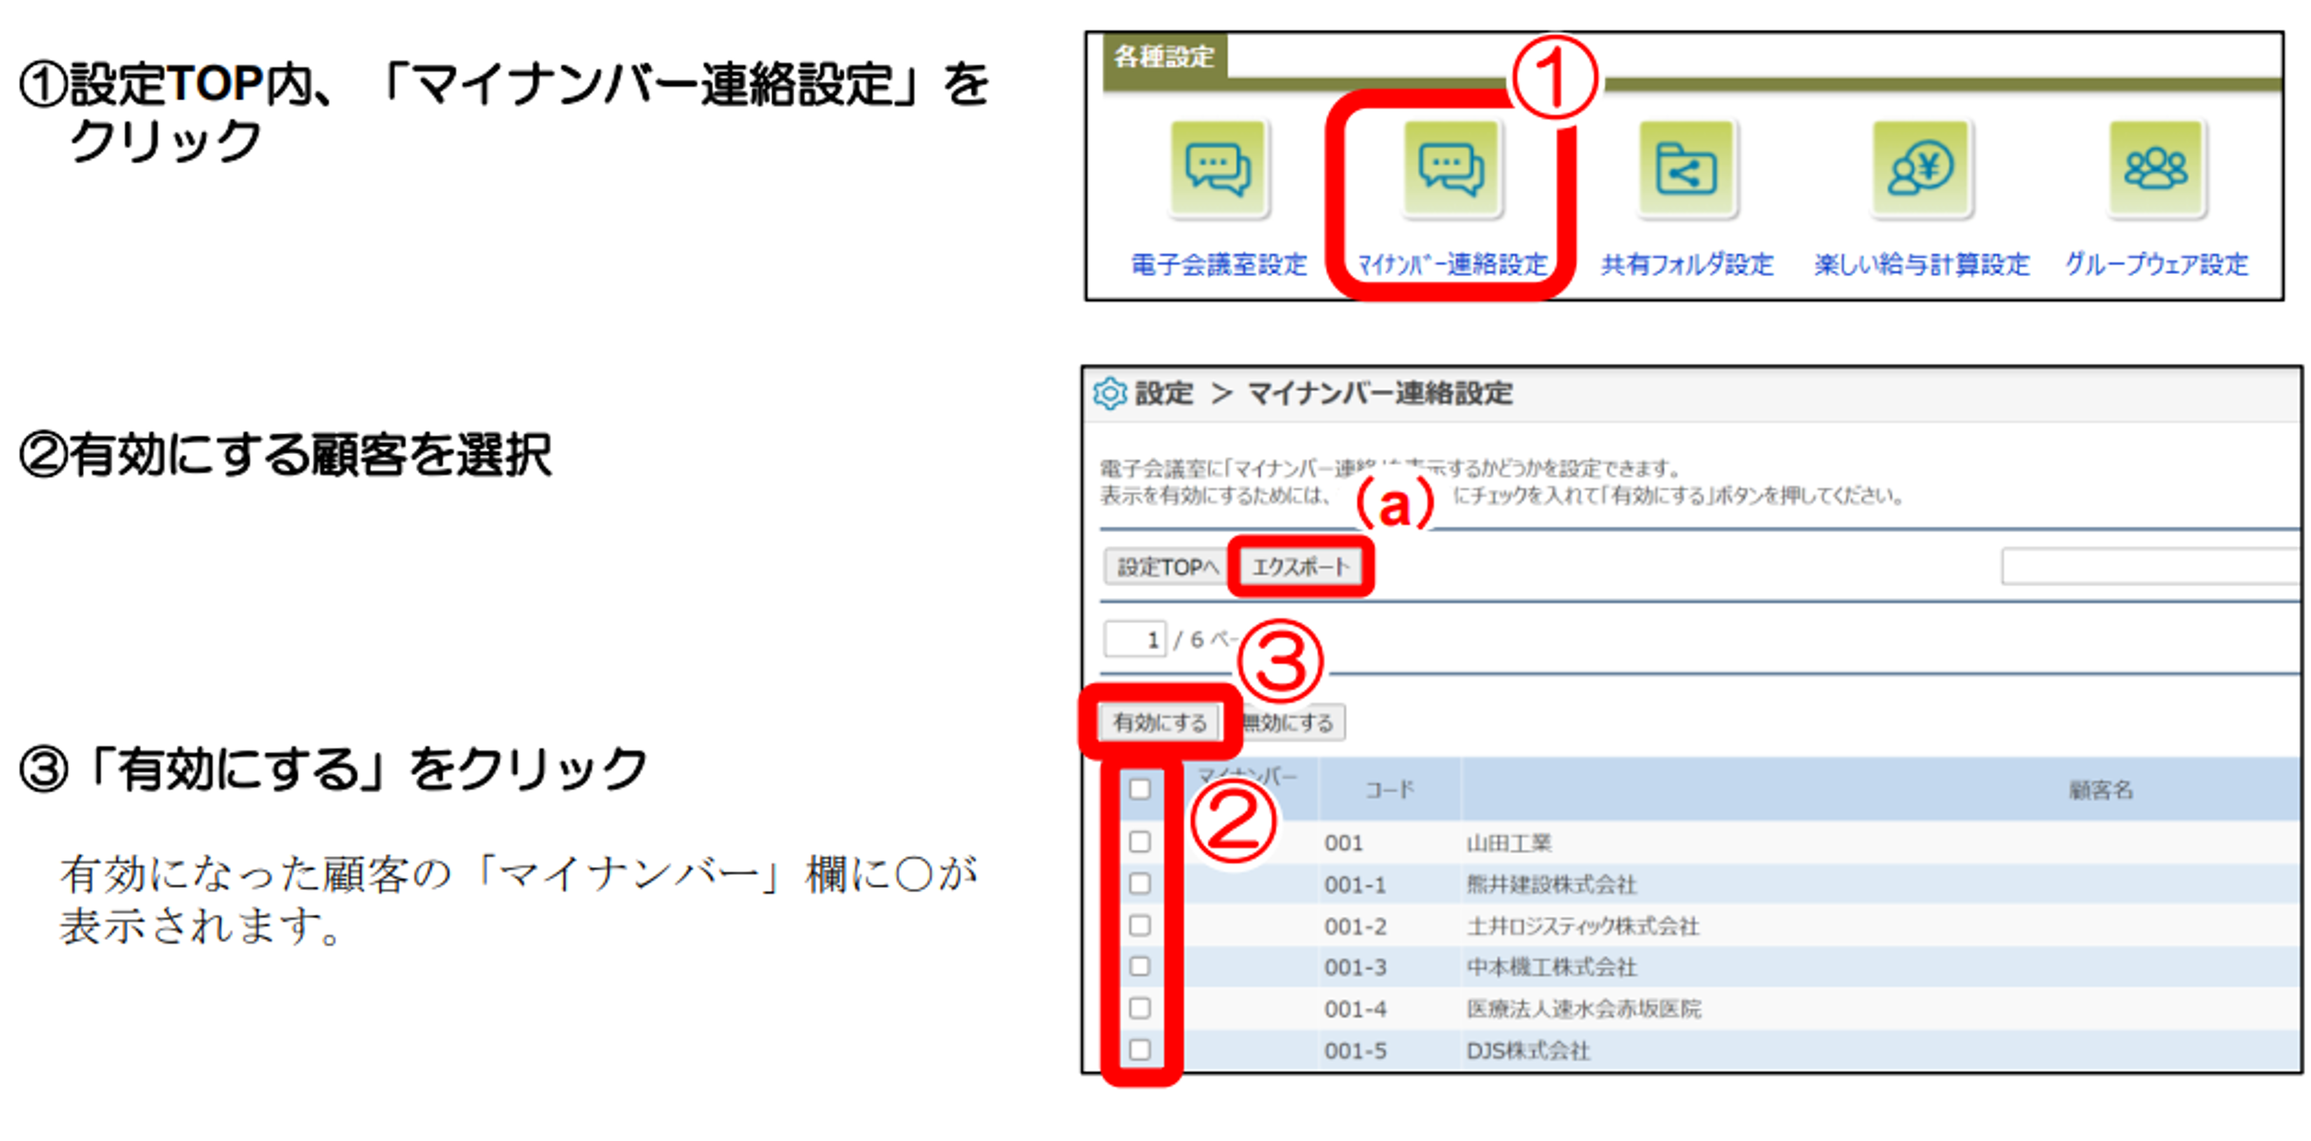
Task: Click the 共有フォルダ設定 text link
Action: click(x=1686, y=265)
